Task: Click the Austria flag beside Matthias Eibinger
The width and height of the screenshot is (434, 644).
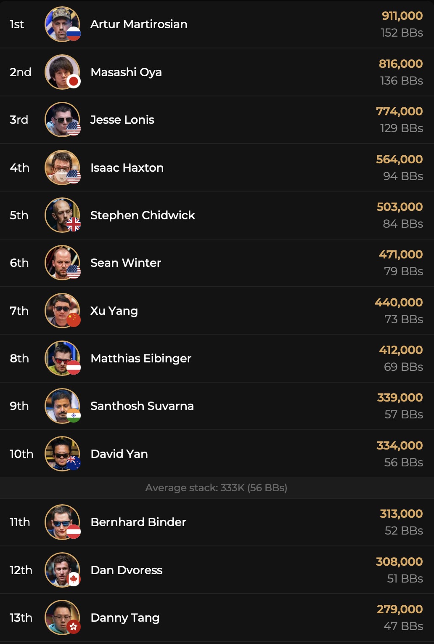Action: (x=74, y=367)
